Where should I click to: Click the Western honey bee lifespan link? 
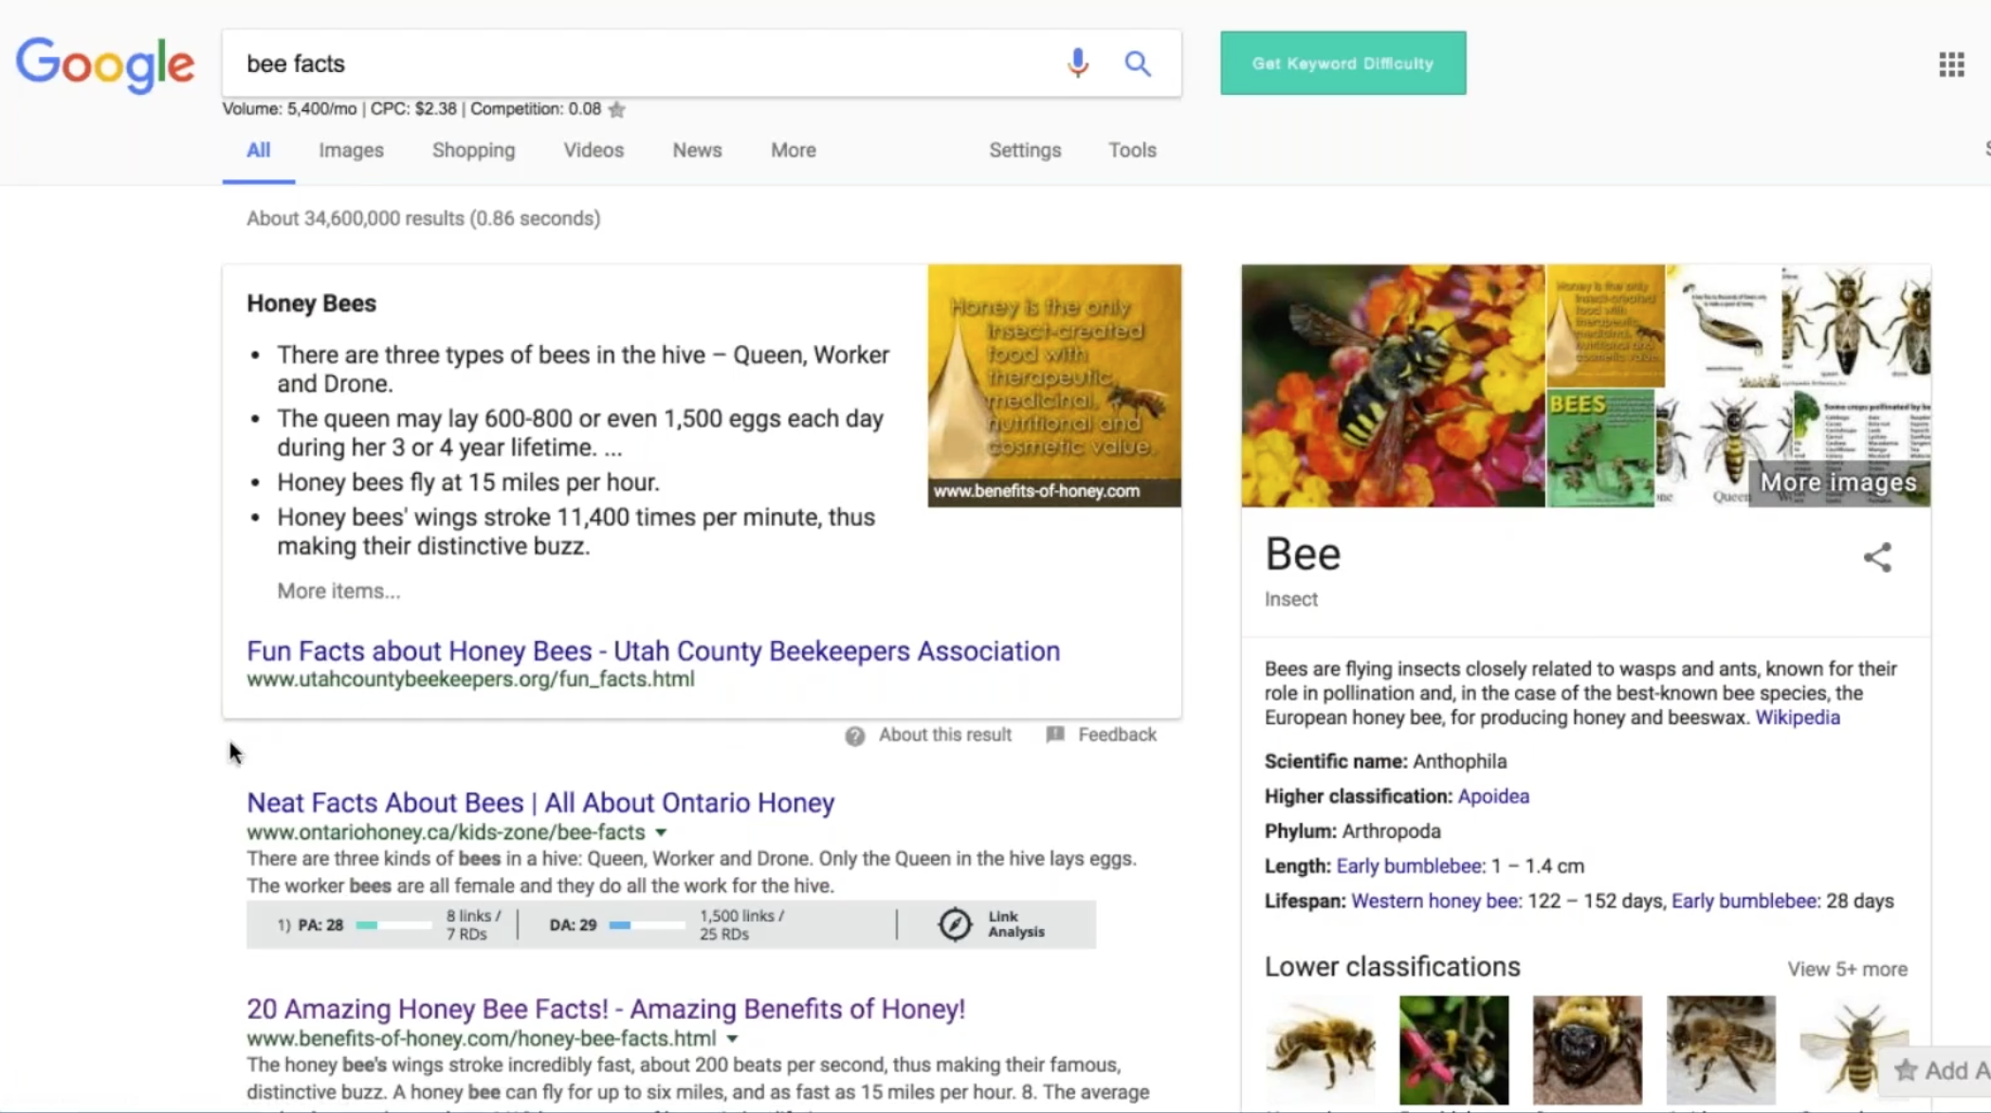coord(1434,902)
